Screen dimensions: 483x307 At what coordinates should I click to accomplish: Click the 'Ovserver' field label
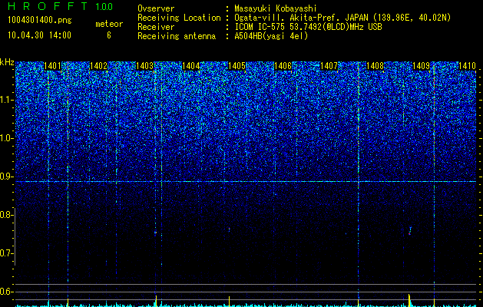156,8
